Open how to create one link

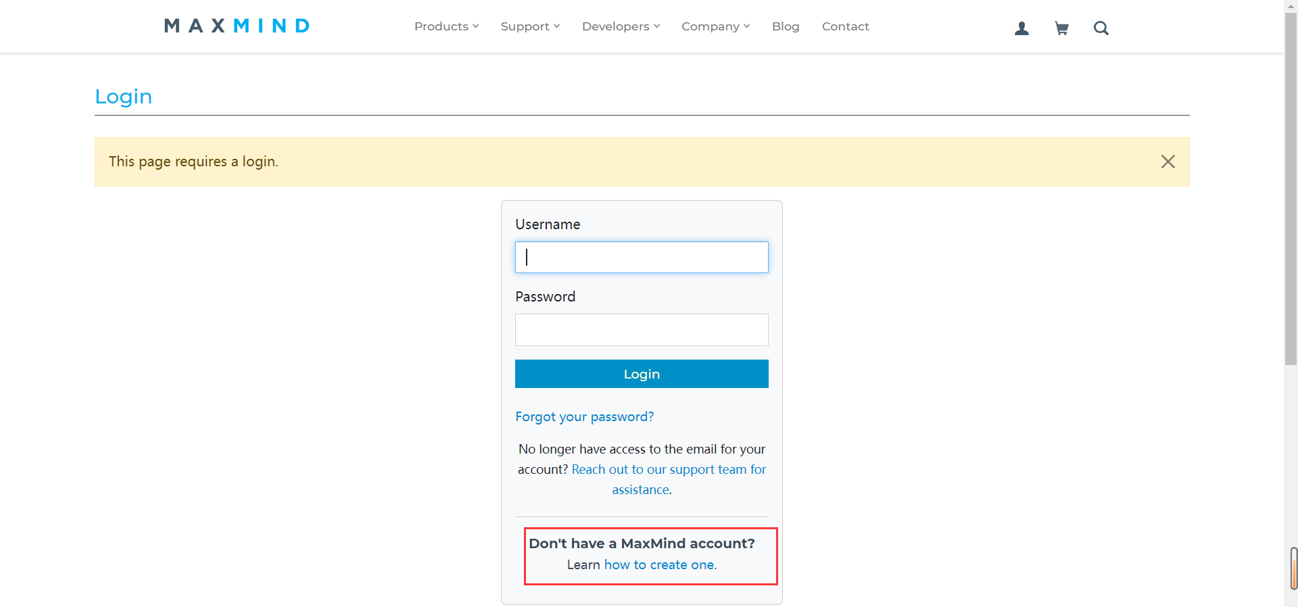(659, 564)
